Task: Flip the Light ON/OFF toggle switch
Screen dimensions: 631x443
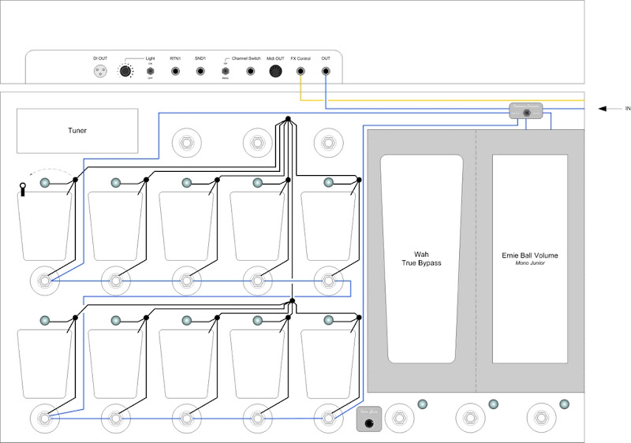Action: [150, 71]
